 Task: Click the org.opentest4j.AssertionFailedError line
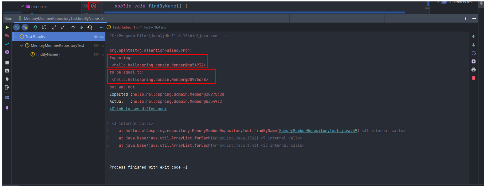pos(151,50)
